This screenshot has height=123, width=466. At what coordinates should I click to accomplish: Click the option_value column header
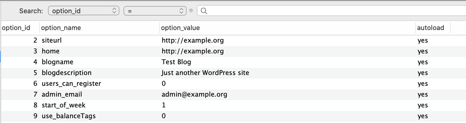(181, 28)
